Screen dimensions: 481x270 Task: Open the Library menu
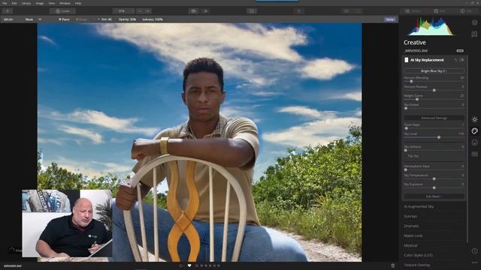26,3
